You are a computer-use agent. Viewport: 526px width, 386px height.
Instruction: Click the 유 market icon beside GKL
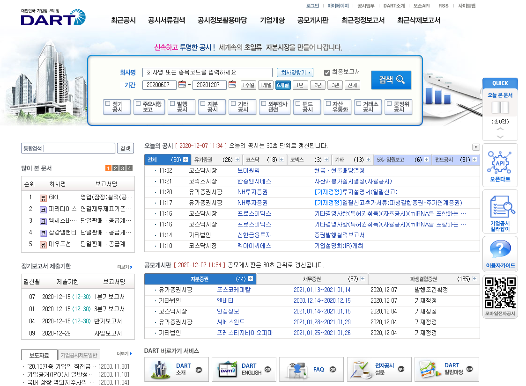(43, 198)
